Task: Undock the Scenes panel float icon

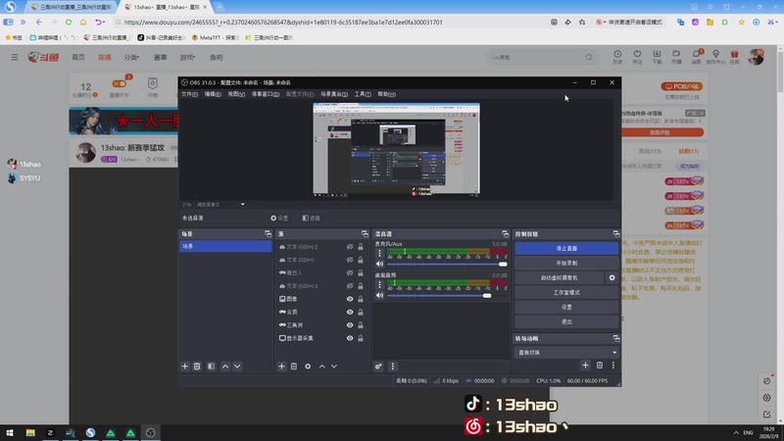Action: pyautogui.click(x=268, y=234)
